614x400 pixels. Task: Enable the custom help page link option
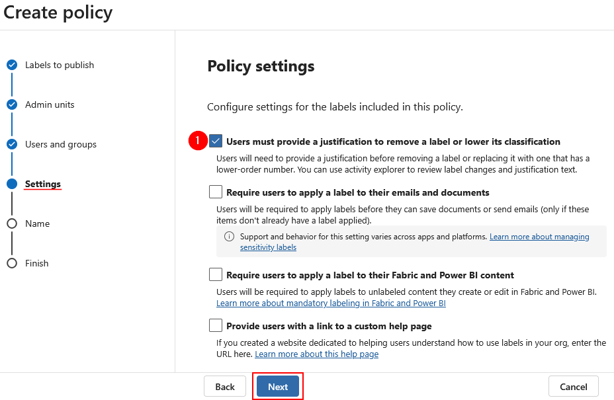[216, 325]
